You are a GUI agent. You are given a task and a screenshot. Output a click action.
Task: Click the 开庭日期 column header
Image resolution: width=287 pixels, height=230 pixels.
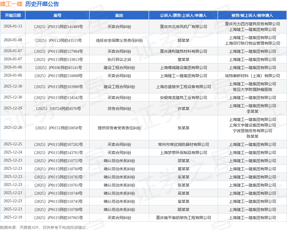coord(13,15)
